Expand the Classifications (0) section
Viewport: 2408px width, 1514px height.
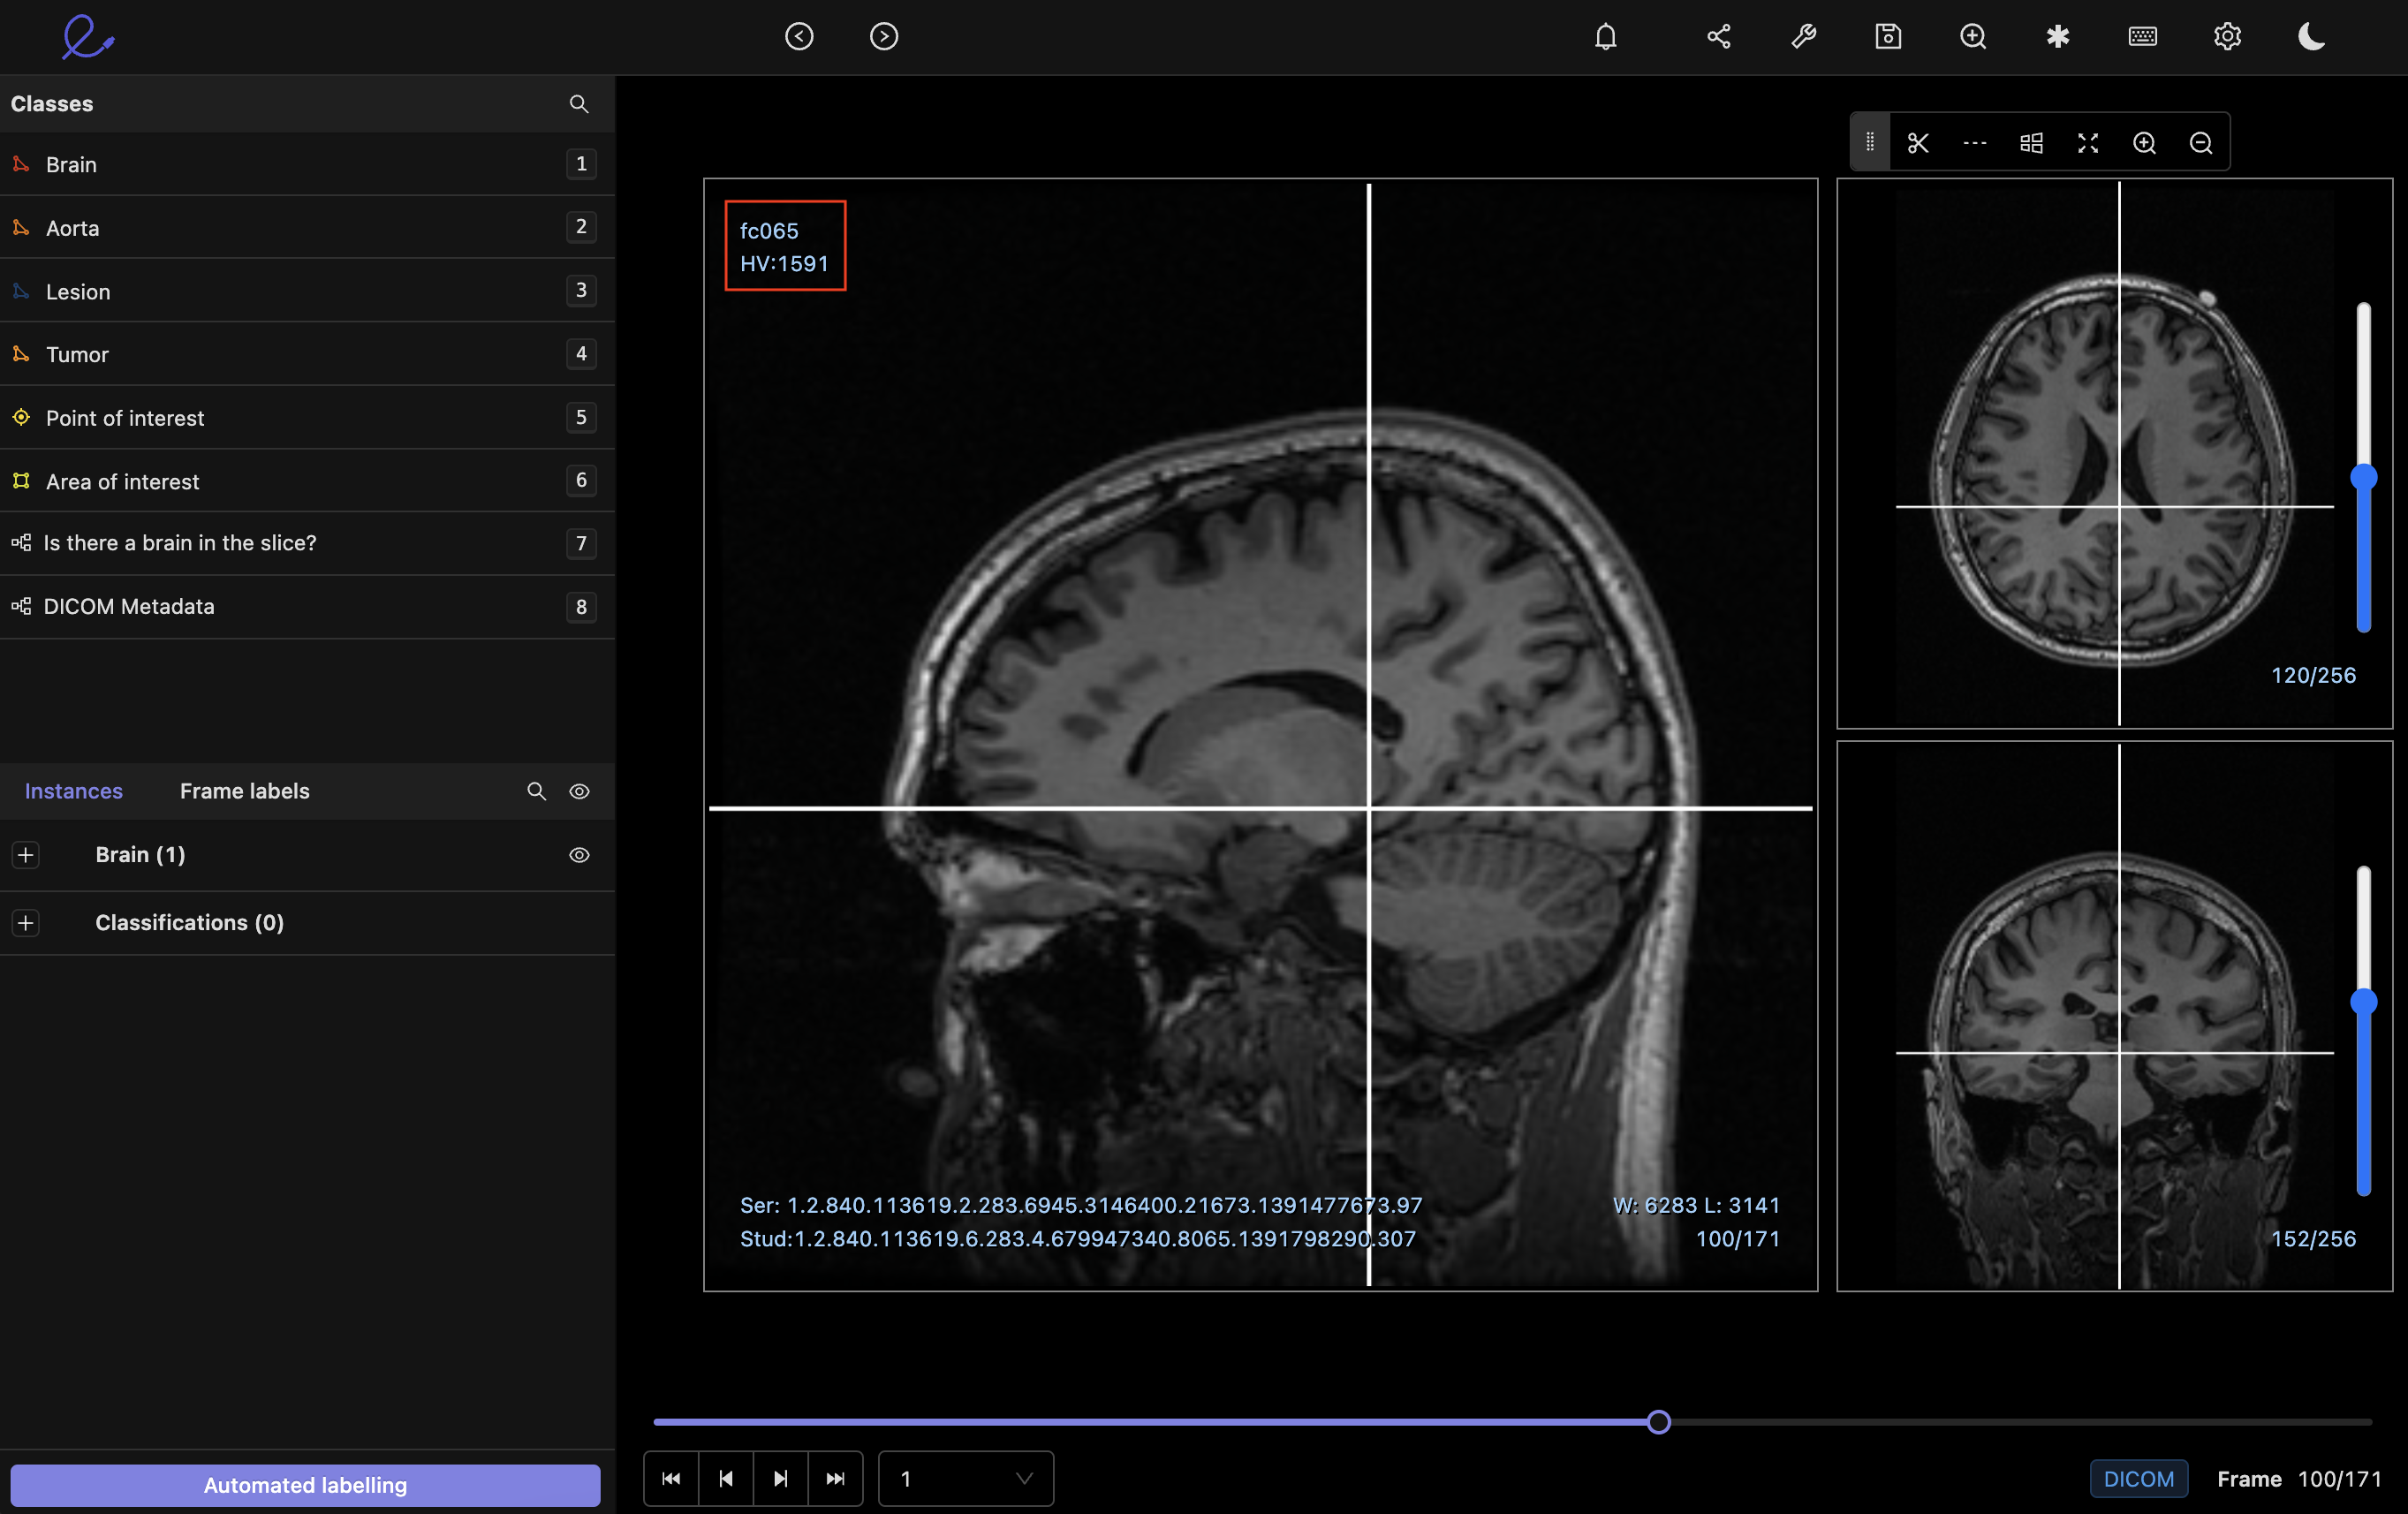pos(26,922)
